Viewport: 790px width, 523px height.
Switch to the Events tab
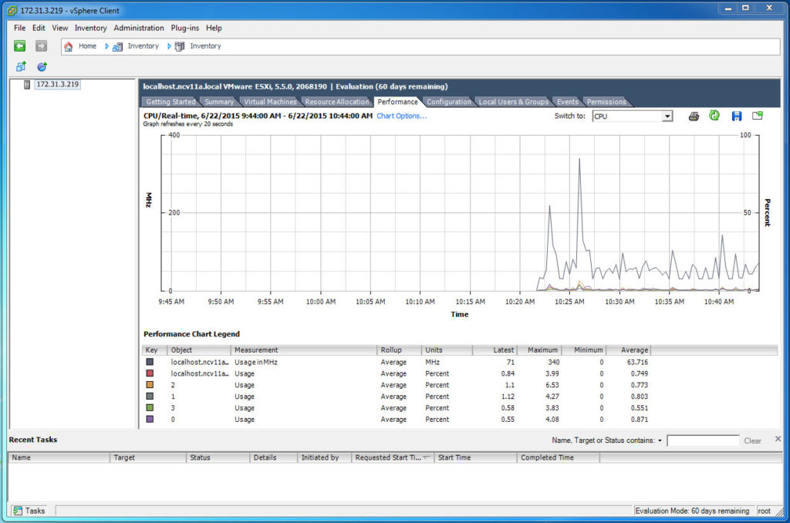[x=567, y=102]
